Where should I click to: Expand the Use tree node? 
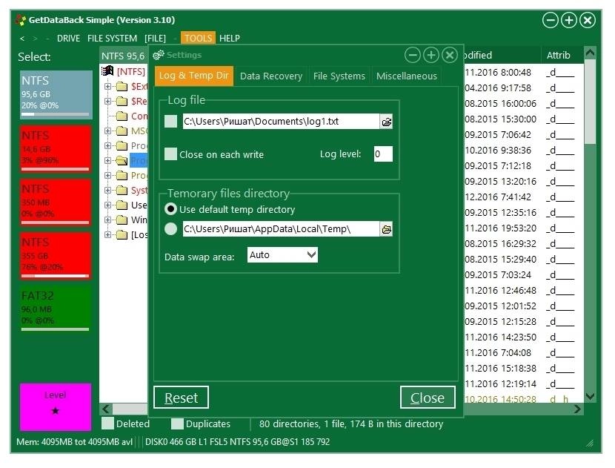[x=107, y=205]
